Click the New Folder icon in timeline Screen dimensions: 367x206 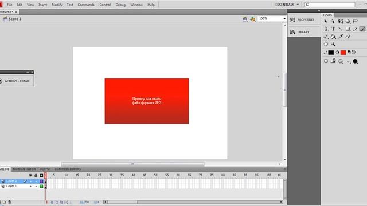point(4,202)
